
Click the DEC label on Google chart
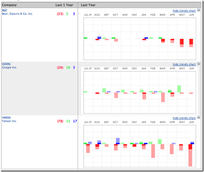[x=134, y=69]
